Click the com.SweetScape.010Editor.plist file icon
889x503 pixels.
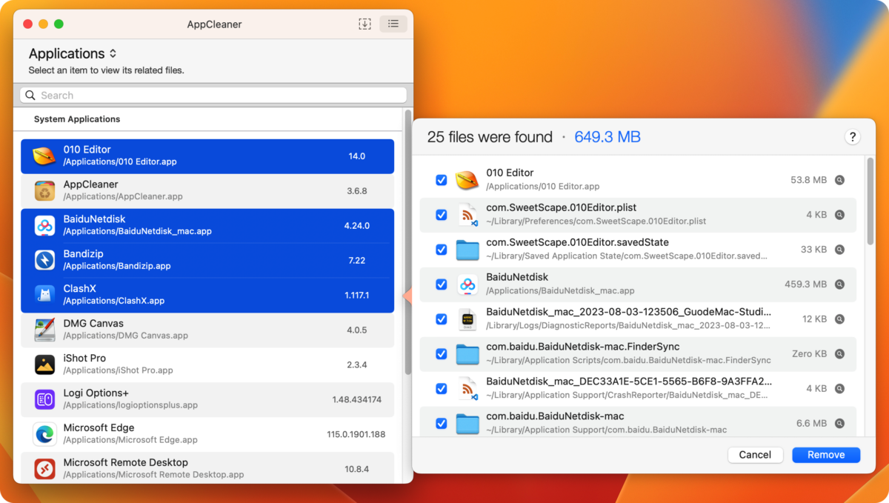[467, 215]
